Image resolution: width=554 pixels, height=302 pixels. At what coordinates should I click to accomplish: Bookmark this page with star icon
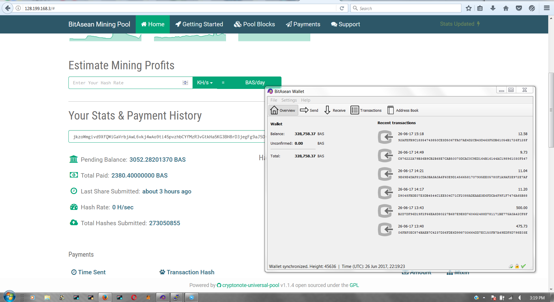tap(469, 8)
